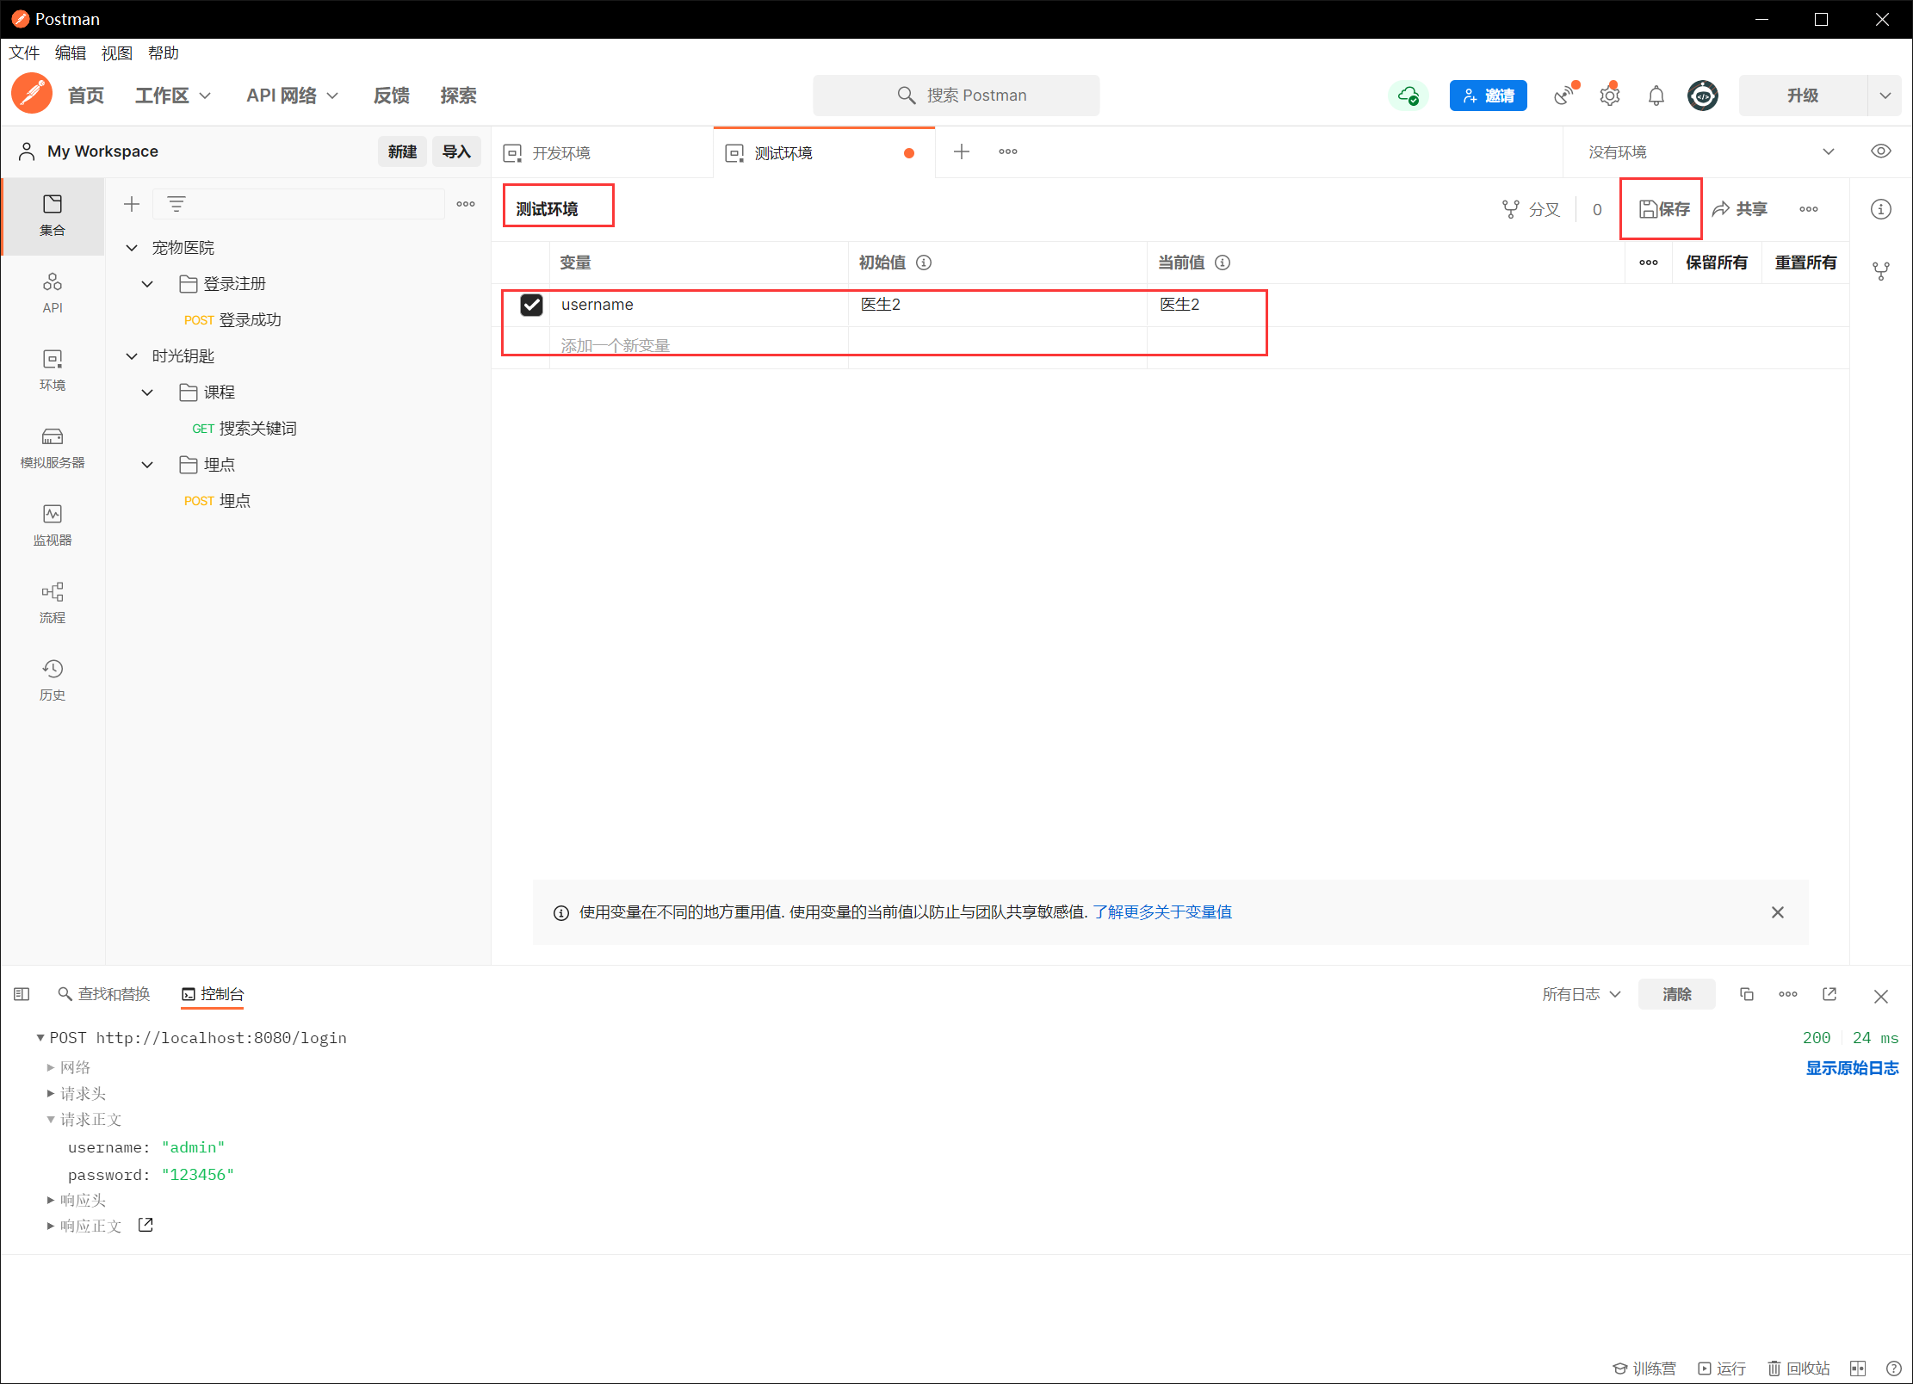
Task: Expand the 所有日志 log filter dropdown
Action: (x=1582, y=994)
